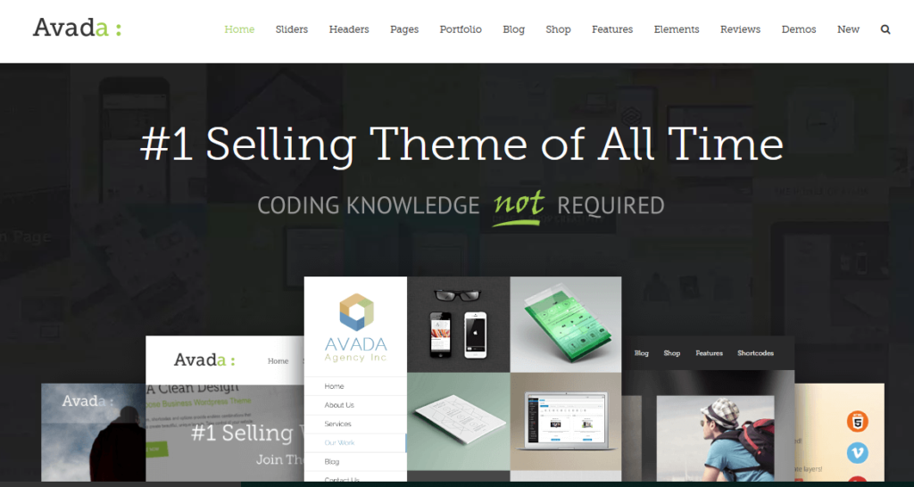The width and height of the screenshot is (914, 487).
Task: Open the Pages navigation menu
Action: [404, 29]
